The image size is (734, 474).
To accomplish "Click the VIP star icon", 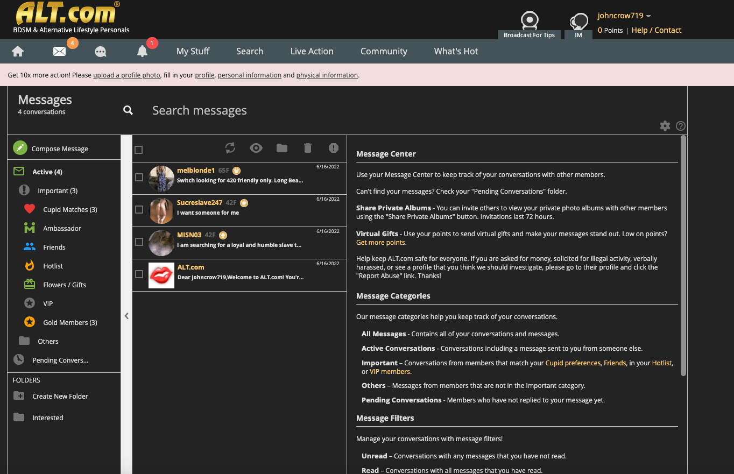I will pos(30,303).
